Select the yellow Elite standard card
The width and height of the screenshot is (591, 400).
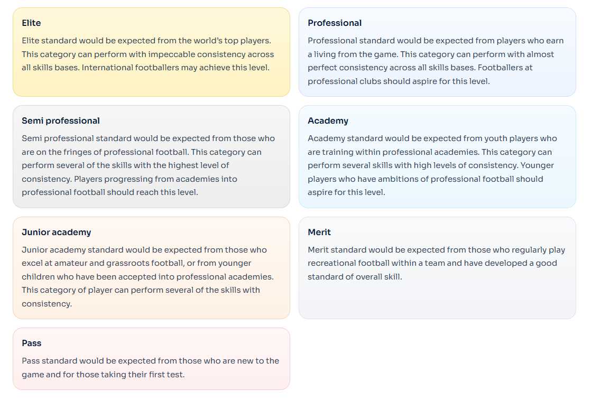(x=151, y=52)
